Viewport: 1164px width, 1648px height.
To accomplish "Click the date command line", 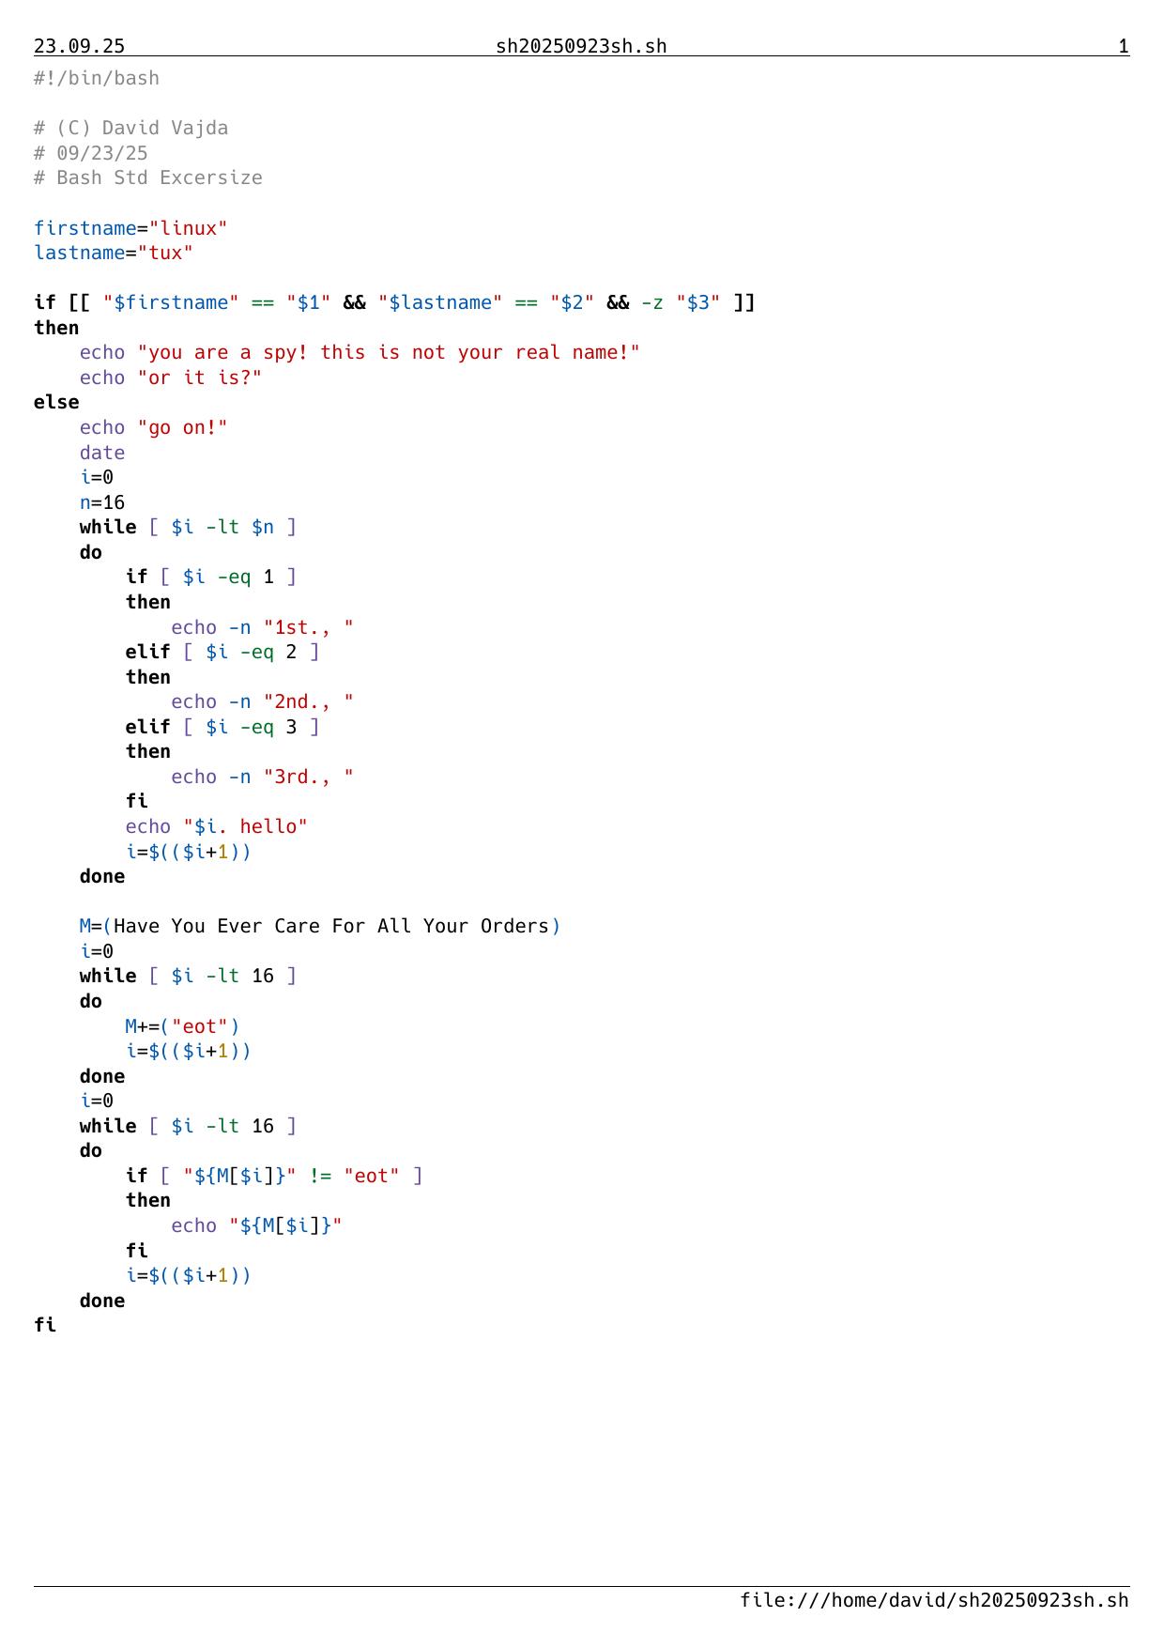I will point(102,453).
